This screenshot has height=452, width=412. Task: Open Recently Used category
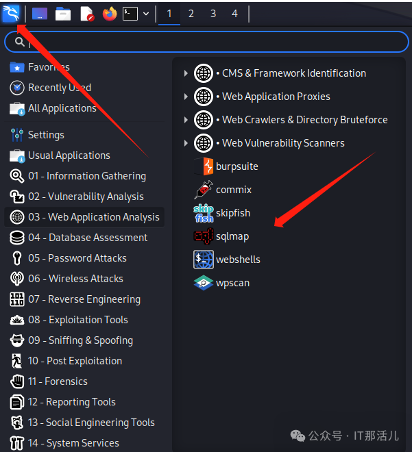pos(84,88)
